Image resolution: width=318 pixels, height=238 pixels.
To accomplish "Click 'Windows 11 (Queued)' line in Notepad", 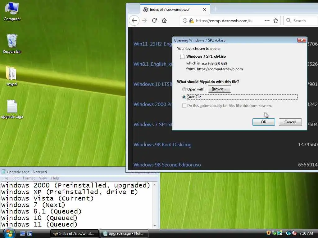I will [39, 224].
